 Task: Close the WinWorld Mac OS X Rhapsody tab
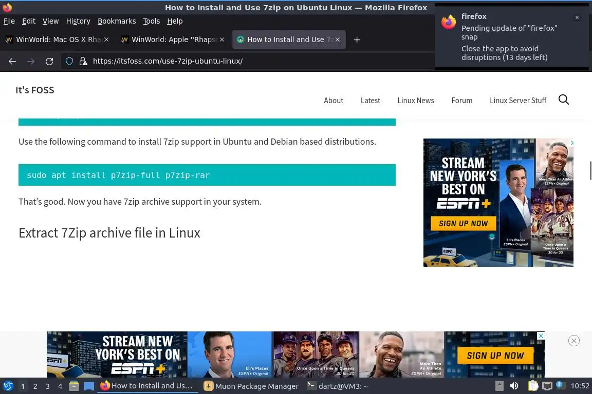[x=106, y=40]
